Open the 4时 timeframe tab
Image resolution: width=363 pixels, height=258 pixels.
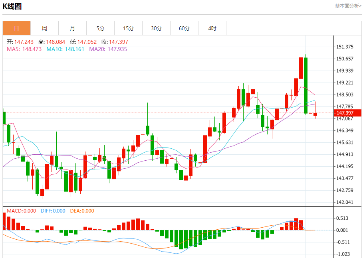point(212,28)
